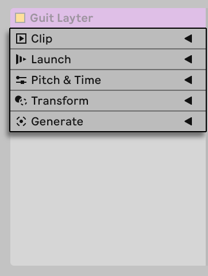Screen dimensions: 208x276
Task: Open the Generate label
Action: [x=57, y=121]
